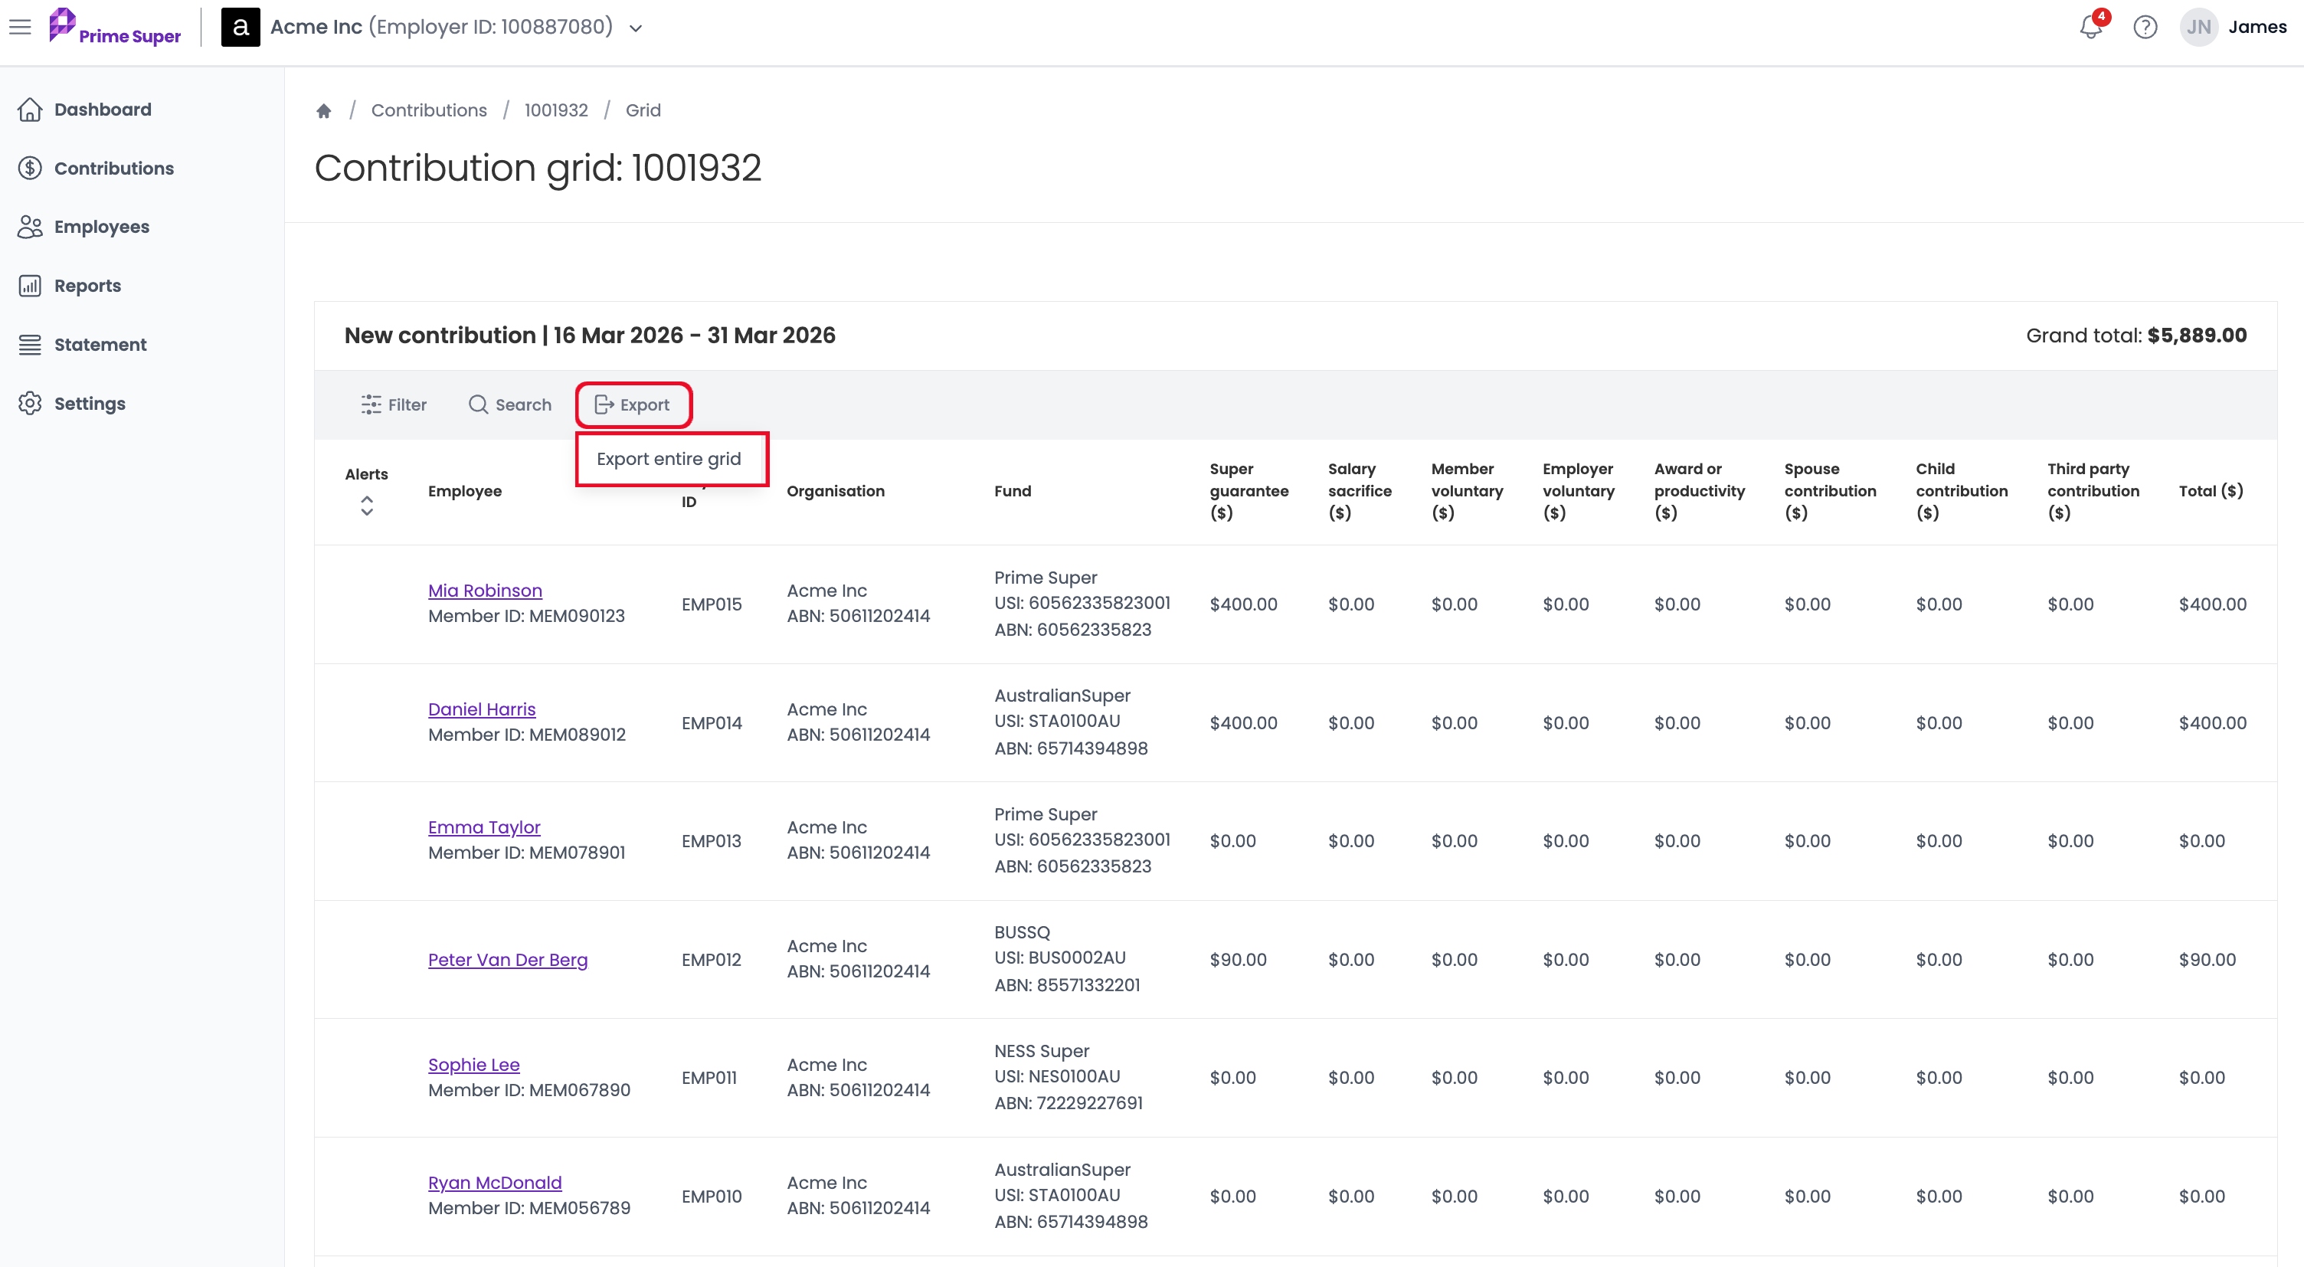Open Daniel Harris's employee record
Viewport: 2304px width, 1267px height.
pyautogui.click(x=482, y=709)
